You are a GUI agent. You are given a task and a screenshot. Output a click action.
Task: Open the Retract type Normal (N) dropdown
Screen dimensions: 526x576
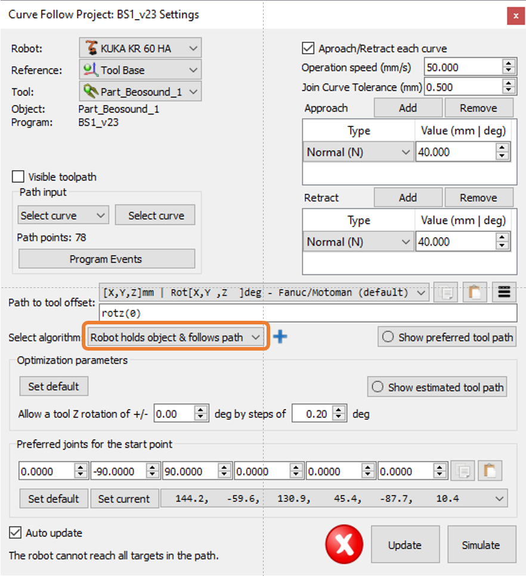359,241
